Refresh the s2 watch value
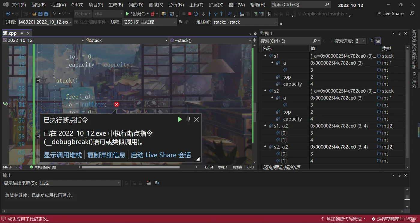 pos(379,91)
